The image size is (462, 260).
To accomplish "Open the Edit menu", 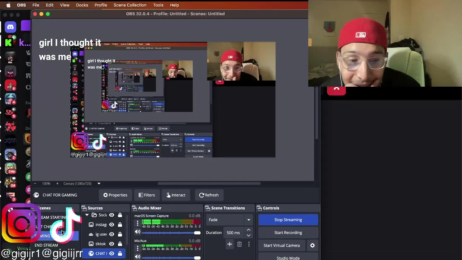I will [x=49, y=5].
